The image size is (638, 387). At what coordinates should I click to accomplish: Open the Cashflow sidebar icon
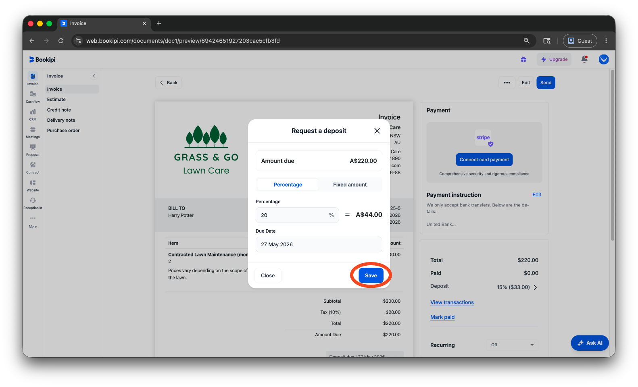33,97
